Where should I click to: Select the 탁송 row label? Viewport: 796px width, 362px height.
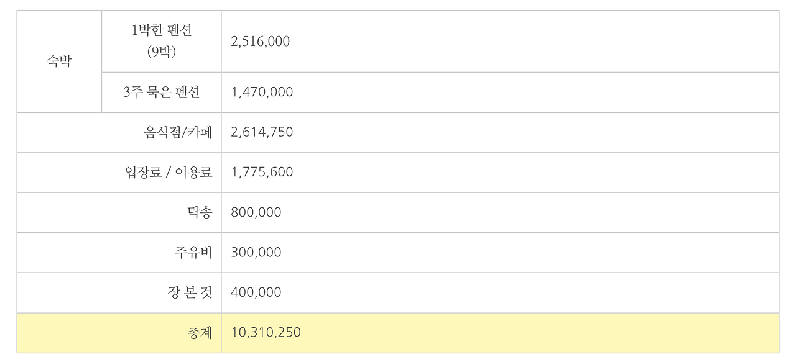point(200,212)
